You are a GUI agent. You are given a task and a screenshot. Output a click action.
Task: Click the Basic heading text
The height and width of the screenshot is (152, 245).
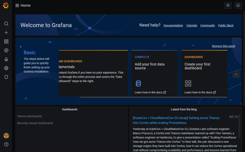point(29,52)
